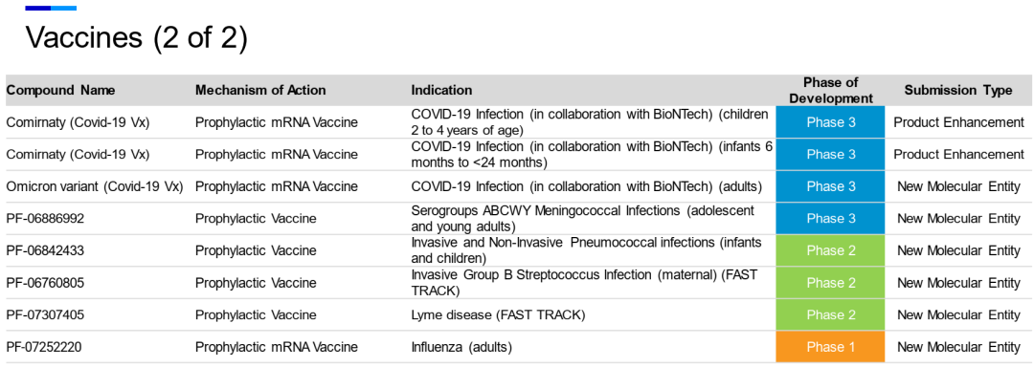Select the PF-07252220 compound name
This screenshot has height=367, width=1034.
coord(46,347)
